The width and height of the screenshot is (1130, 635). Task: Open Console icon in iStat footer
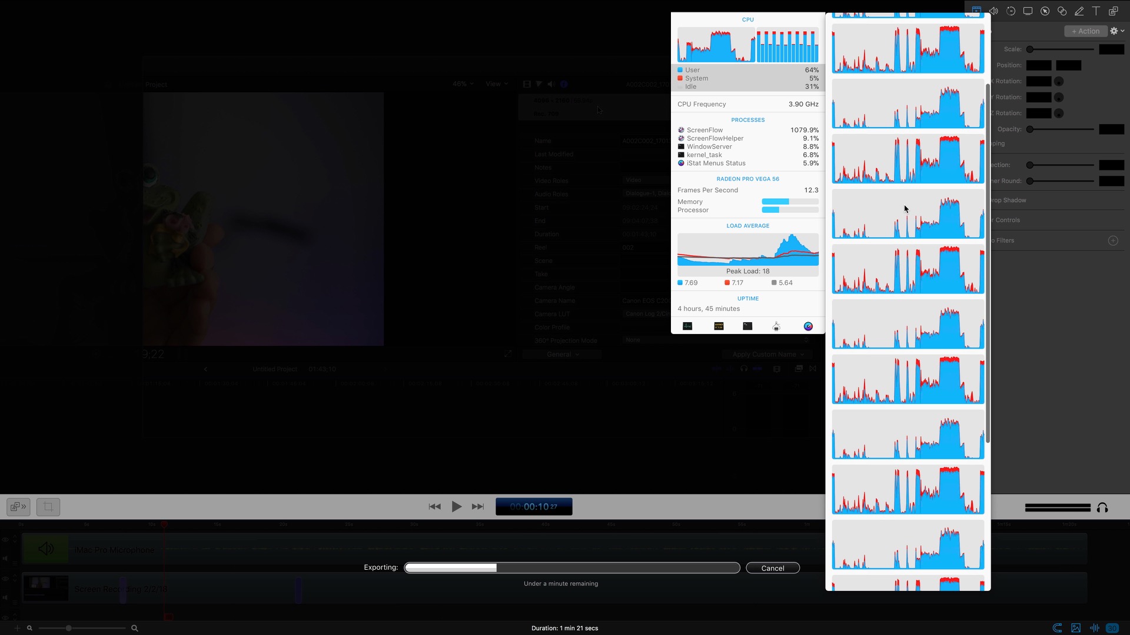pyautogui.click(x=719, y=326)
